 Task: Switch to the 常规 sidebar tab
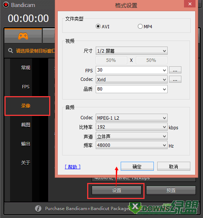26,68
